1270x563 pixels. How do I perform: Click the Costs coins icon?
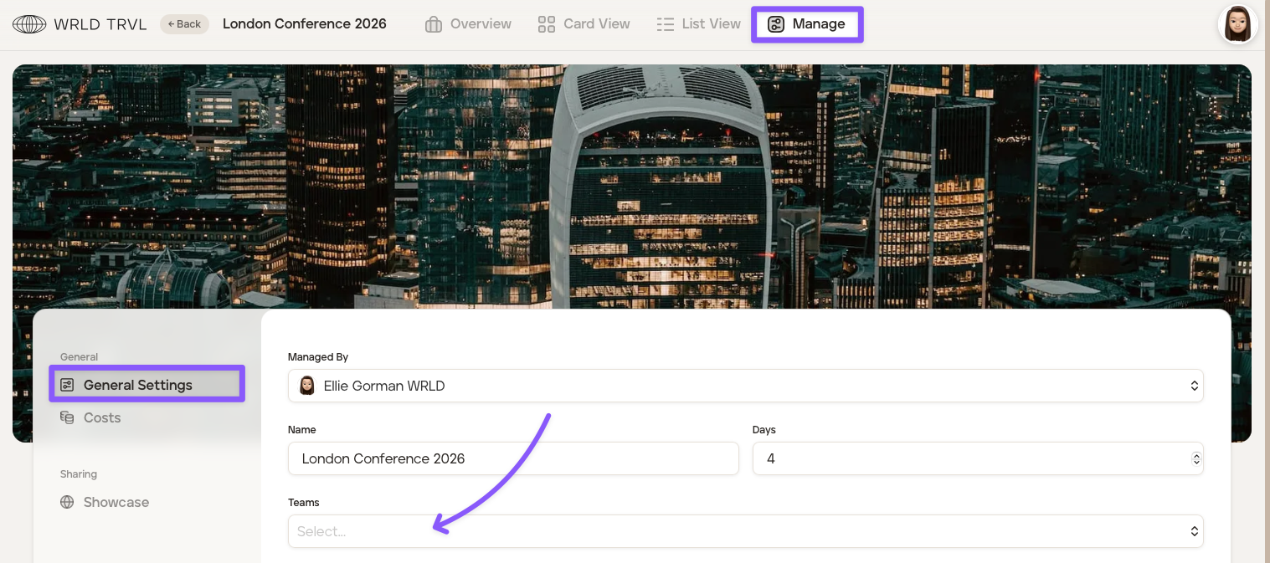[67, 417]
